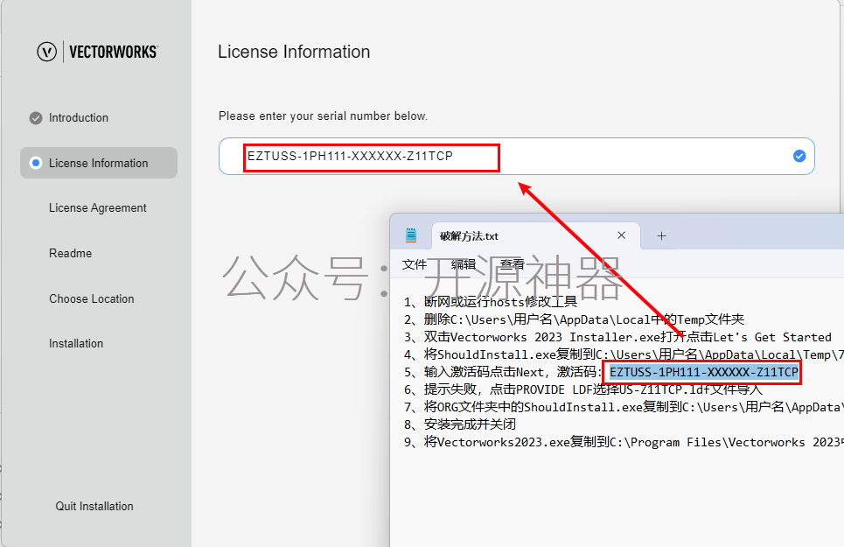The width and height of the screenshot is (844, 547).
Task: Open the 查看 menu in Notepad
Action: pyautogui.click(x=512, y=264)
